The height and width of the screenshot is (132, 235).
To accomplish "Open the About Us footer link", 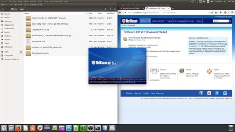I will point(138,93).
